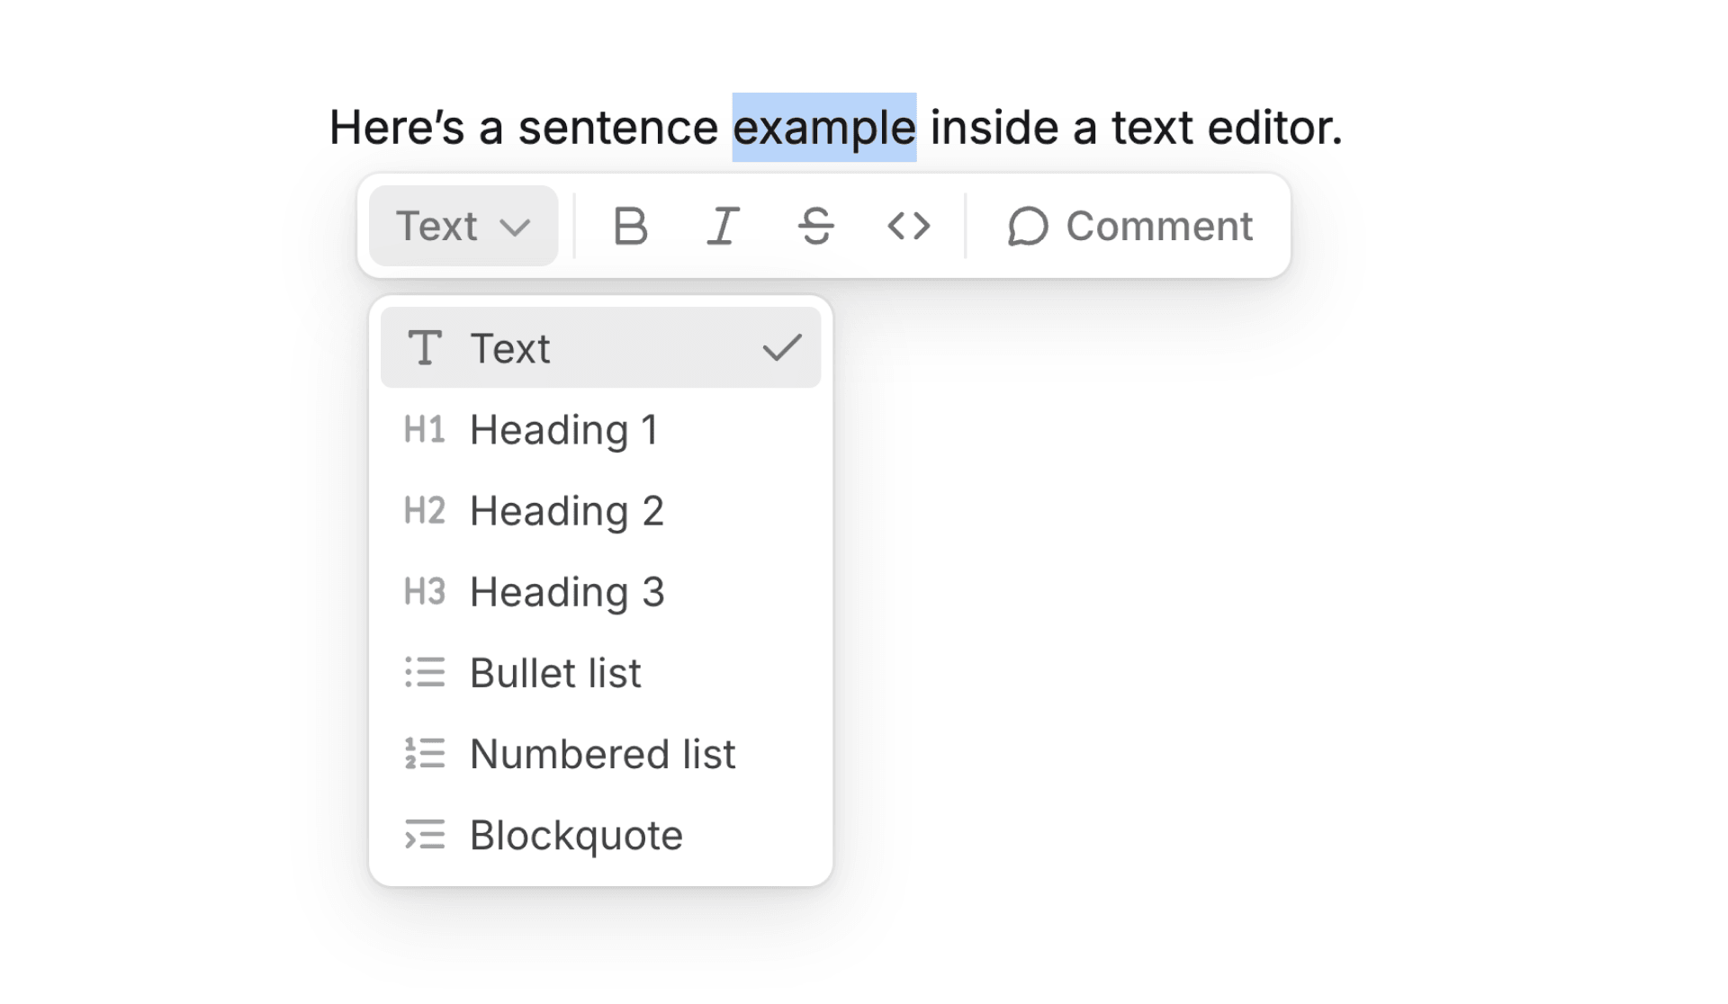Click the Bold formatting icon

click(628, 225)
